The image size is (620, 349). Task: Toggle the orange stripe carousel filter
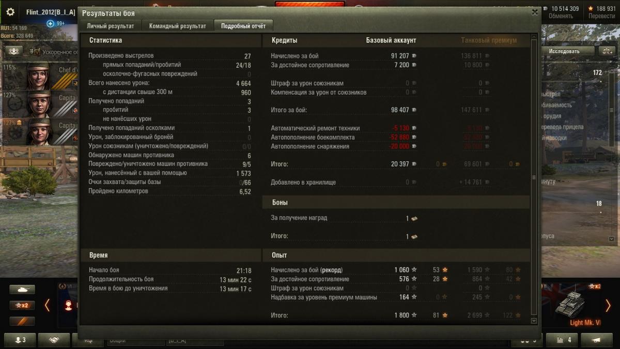(x=22, y=321)
